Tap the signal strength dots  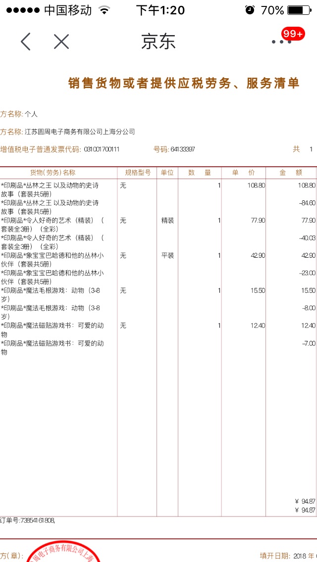(23, 10)
